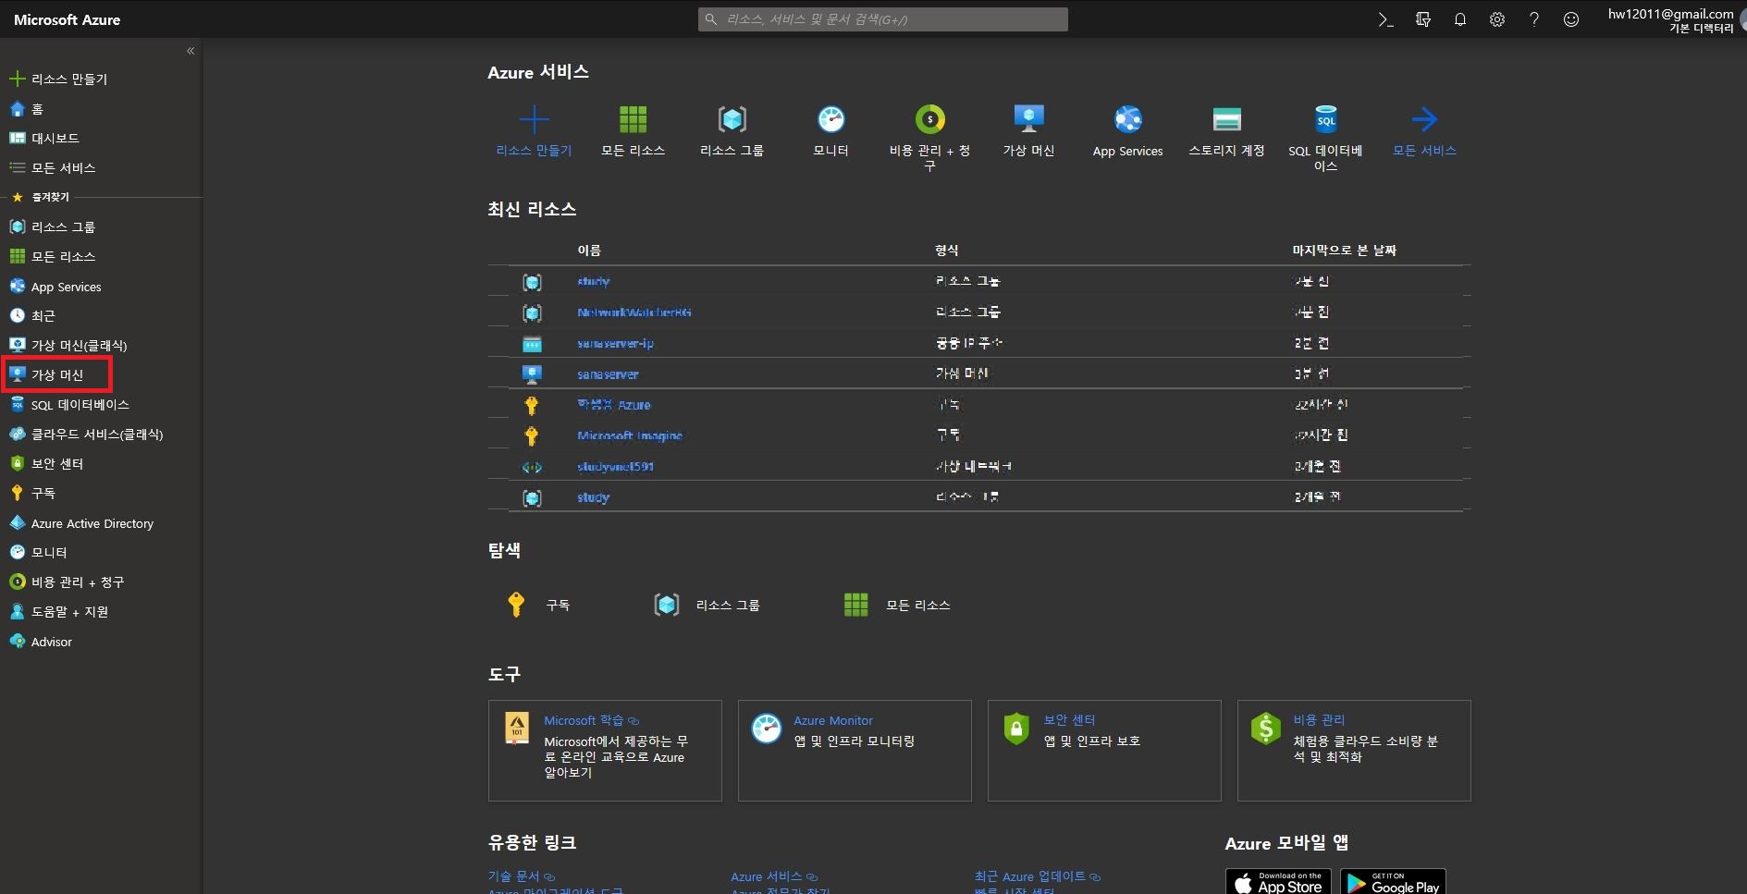This screenshot has height=894, width=1747.
Task: Open App Services tile in Azure 서비스
Action: pos(1127,130)
